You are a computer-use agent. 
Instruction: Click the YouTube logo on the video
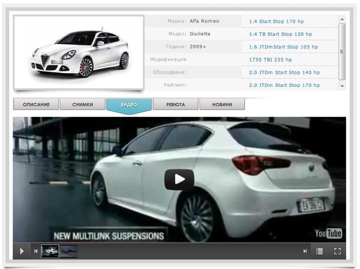click(x=328, y=234)
